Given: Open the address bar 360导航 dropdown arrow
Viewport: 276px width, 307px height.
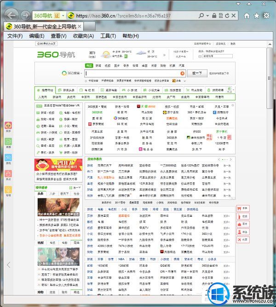Looking at the screenshot, I should click(63, 16).
